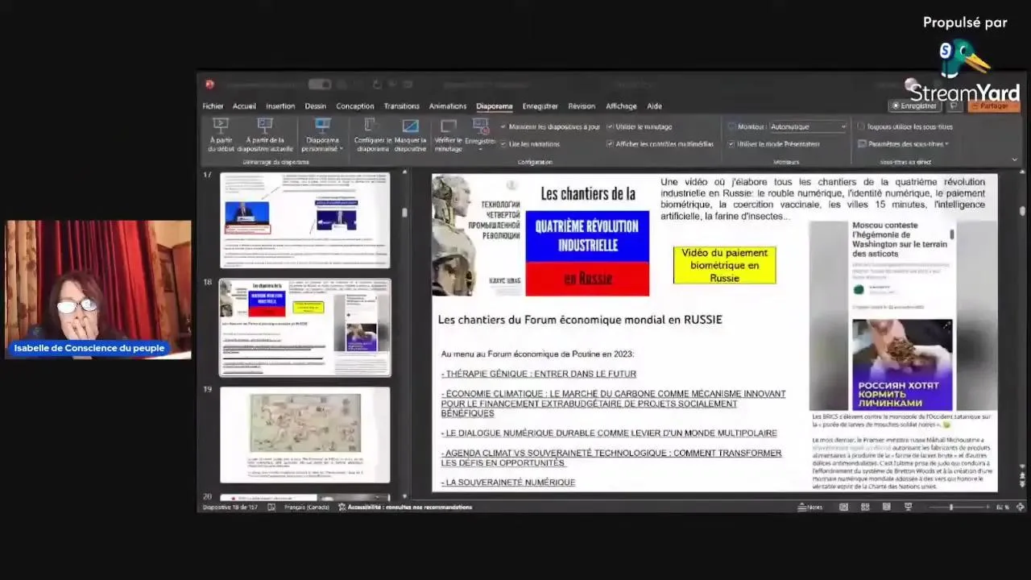
Task: Click Vérifier le minutage icon
Action: click(x=449, y=126)
